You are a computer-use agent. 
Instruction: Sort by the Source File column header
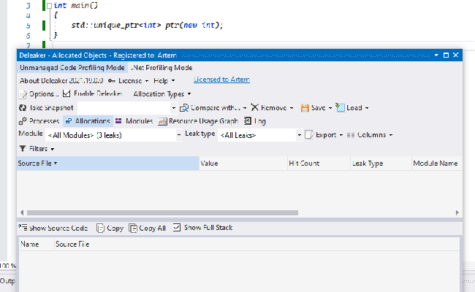pyautogui.click(x=108, y=164)
